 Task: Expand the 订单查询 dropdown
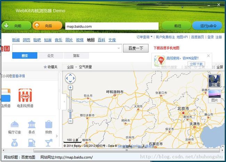[x=144, y=37]
